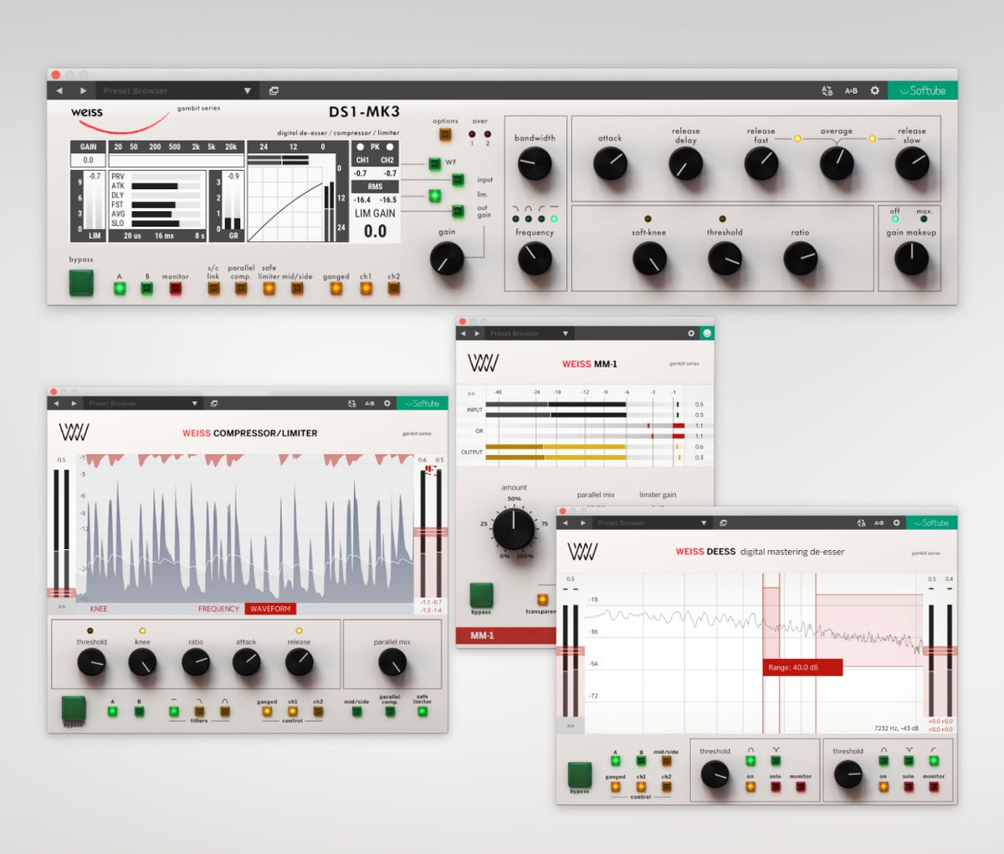The height and width of the screenshot is (854, 1004).
Task: Toggle the transparent switch on MM-1
Action: [x=542, y=599]
